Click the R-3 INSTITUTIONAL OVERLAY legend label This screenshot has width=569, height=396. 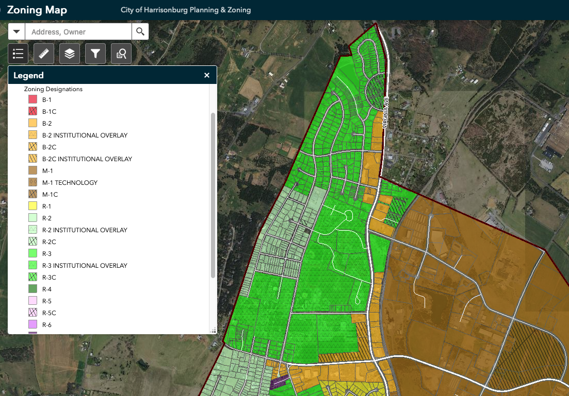click(85, 266)
